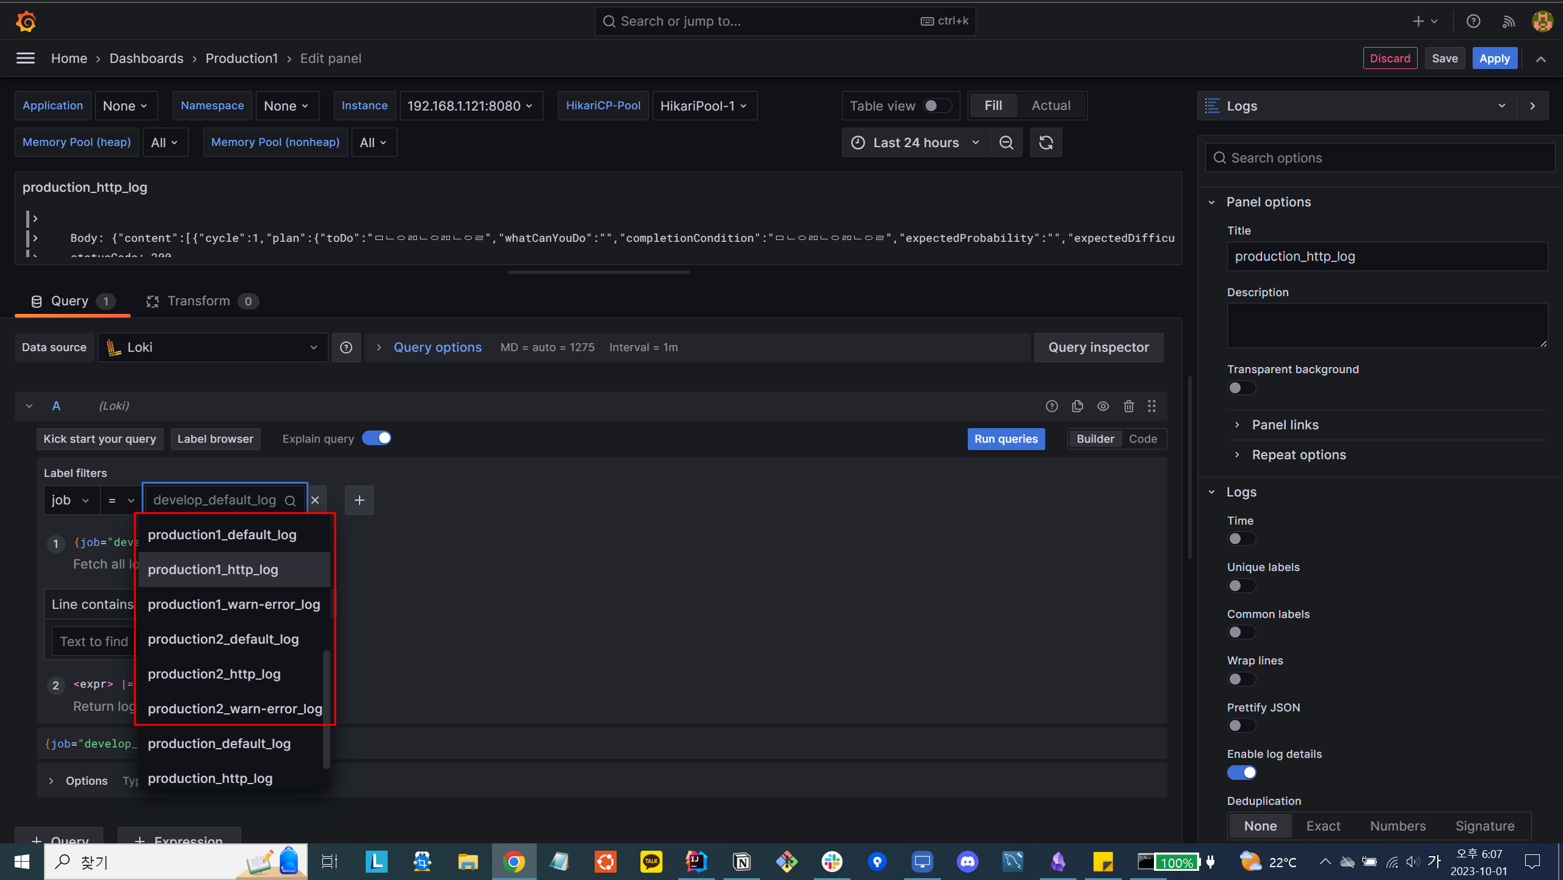Disable the Explain query switch
The height and width of the screenshot is (880, 1563).
coord(377,438)
